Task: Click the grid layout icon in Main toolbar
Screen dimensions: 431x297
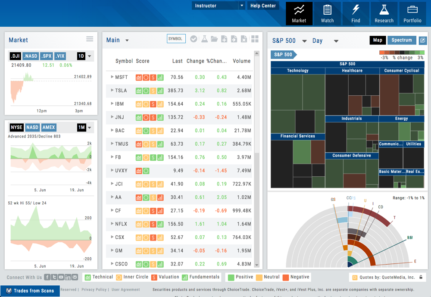Action: (255, 39)
